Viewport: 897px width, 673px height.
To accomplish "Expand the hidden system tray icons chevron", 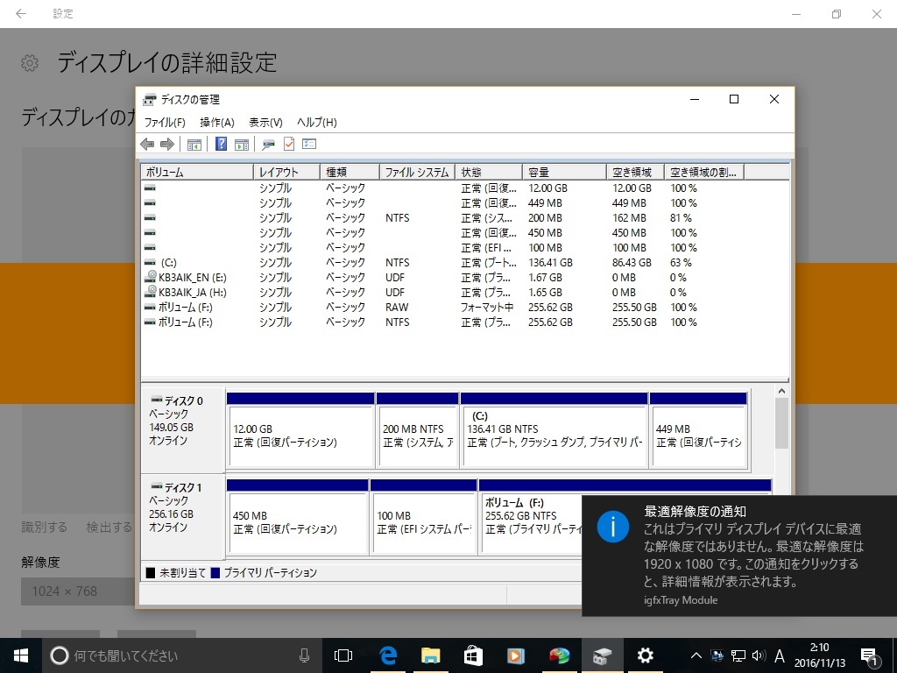I will click(696, 655).
